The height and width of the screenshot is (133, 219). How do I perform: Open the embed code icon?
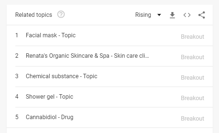(187, 15)
